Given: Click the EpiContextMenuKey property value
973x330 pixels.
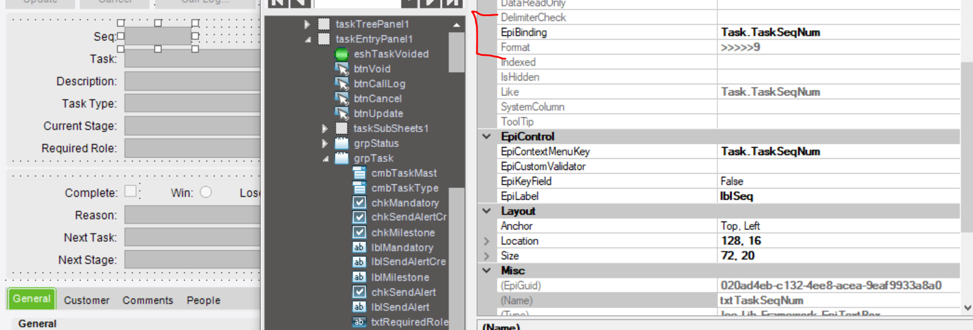Looking at the screenshot, I should coord(839,151).
